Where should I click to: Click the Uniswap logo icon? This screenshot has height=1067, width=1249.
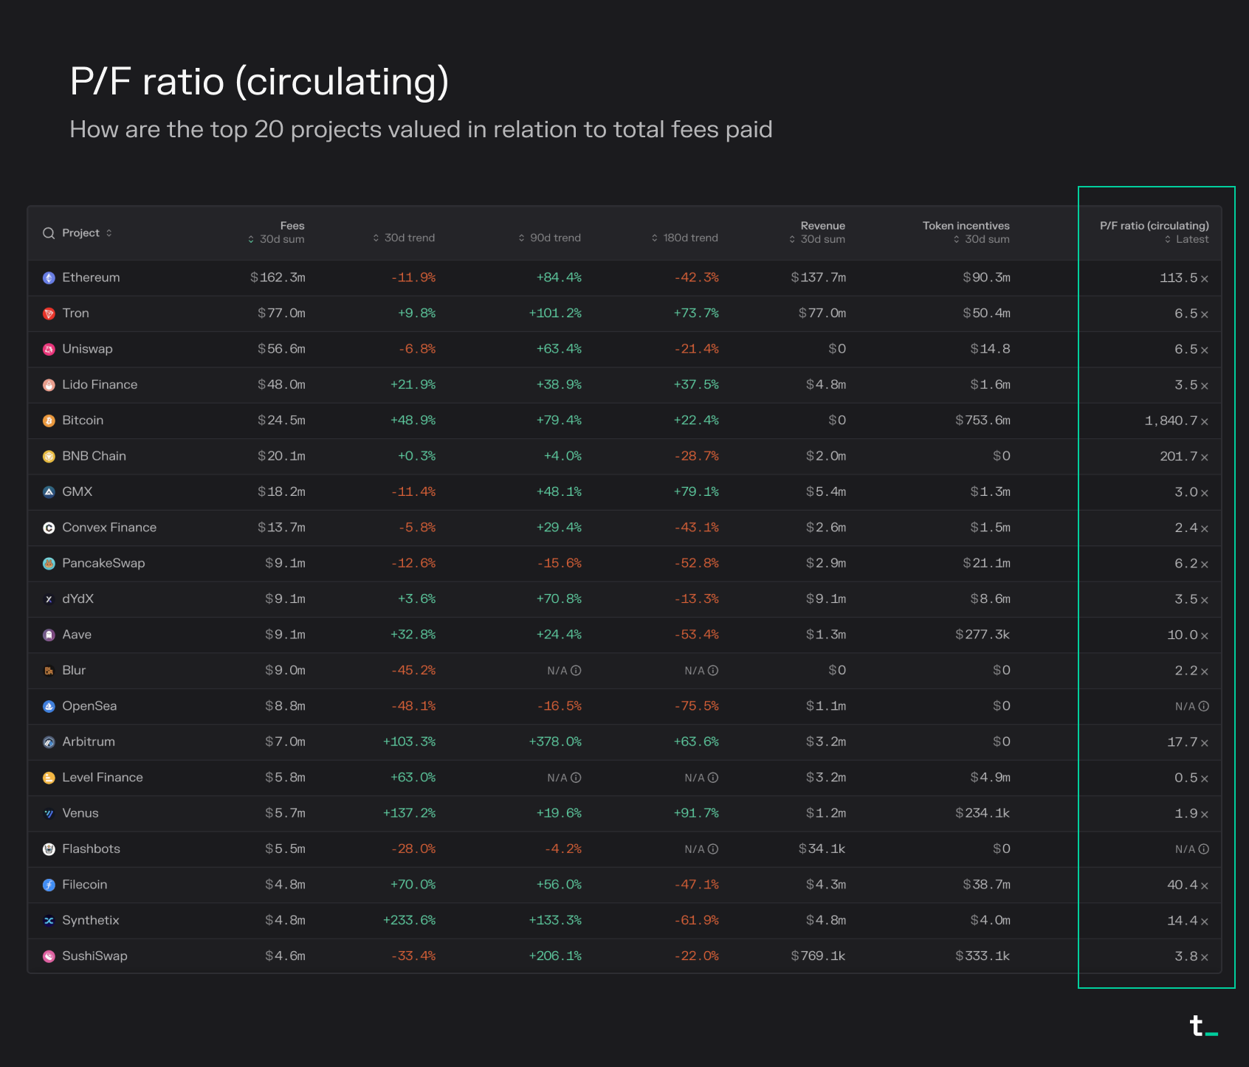point(49,350)
